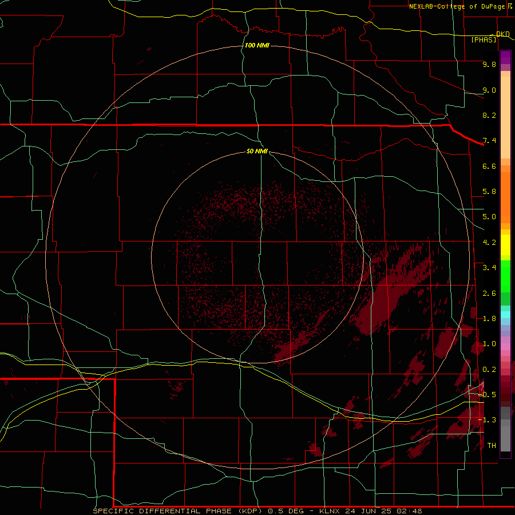Click the 6.6 scale value

click(x=489, y=166)
